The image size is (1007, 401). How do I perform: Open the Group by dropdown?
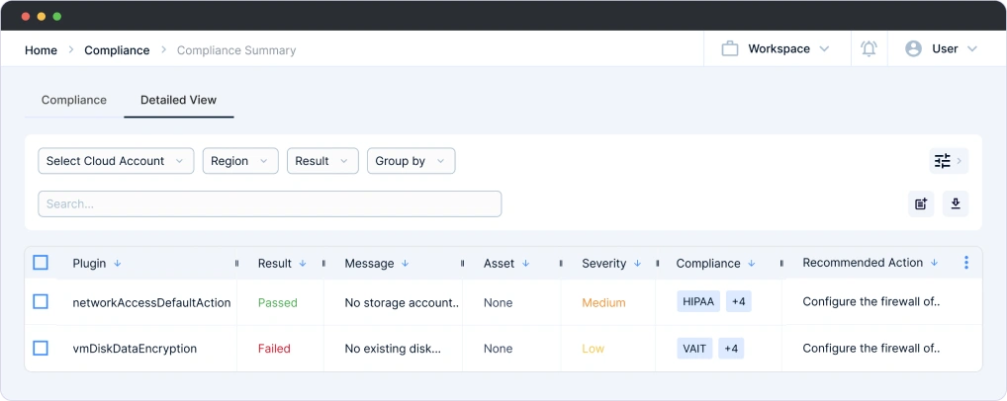click(x=411, y=161)
